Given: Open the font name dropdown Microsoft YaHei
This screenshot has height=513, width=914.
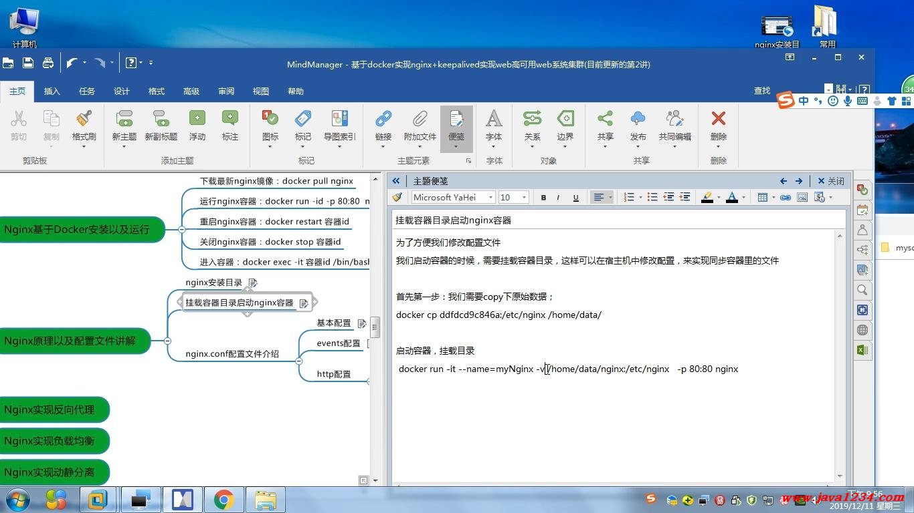Looking at the screenshot, I should 491,197.
